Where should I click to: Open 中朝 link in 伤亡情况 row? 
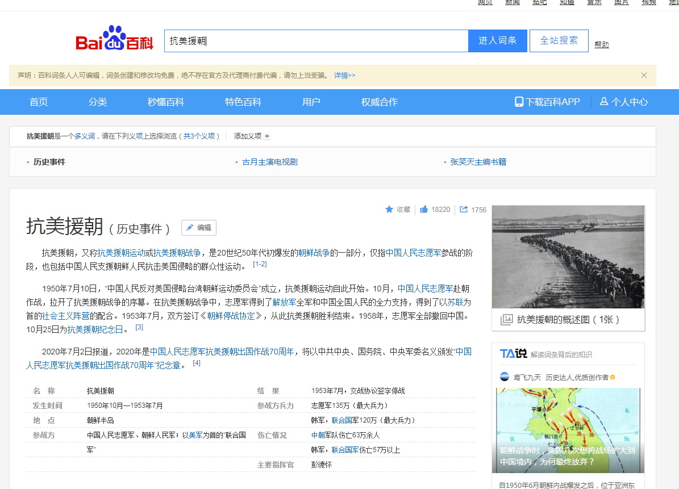tap(318, 435)
